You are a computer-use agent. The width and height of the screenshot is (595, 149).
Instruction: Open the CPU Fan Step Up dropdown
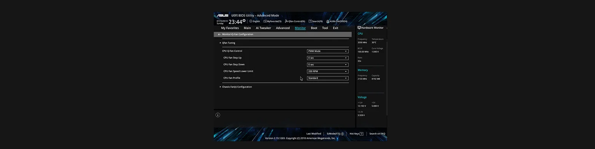(328, 58)
